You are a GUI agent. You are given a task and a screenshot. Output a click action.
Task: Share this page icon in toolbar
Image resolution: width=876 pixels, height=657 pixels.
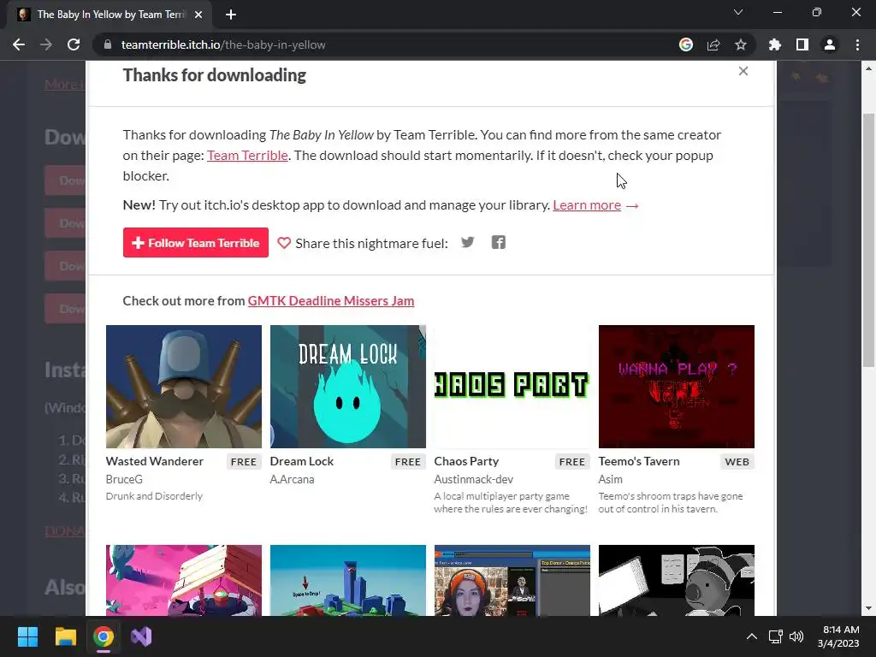point(713,44)
